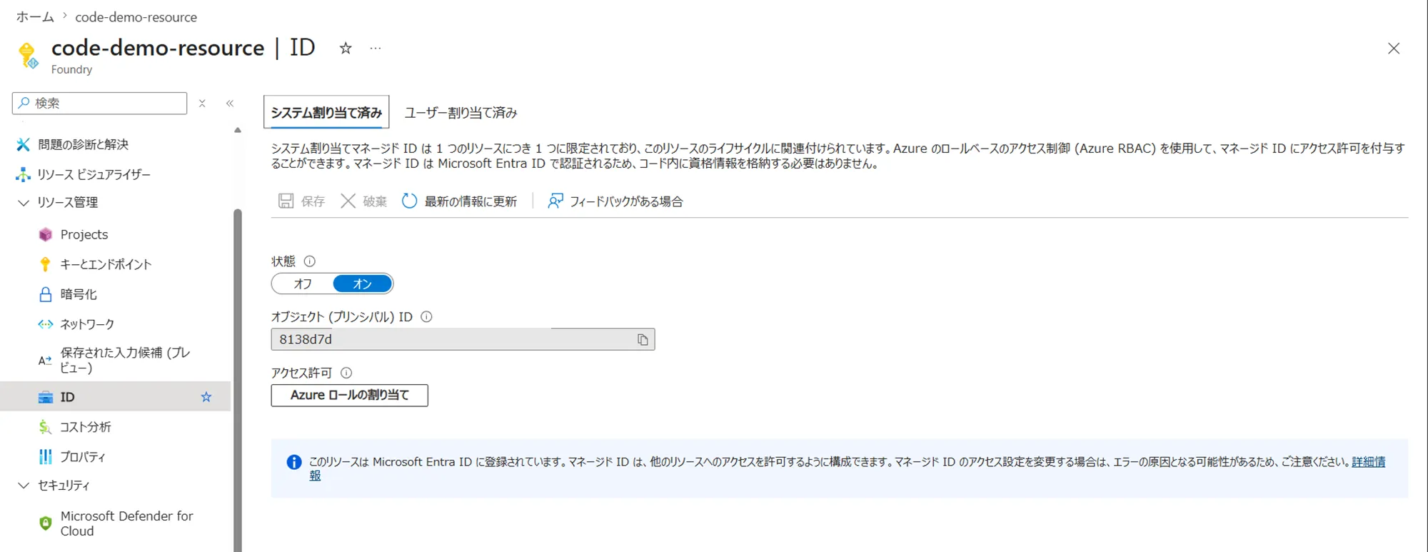The height and width of the screenshot is (552, 1428).
Task: Switch to ユーザー割り当て済み tab
Action: click(x=461, y=113)
